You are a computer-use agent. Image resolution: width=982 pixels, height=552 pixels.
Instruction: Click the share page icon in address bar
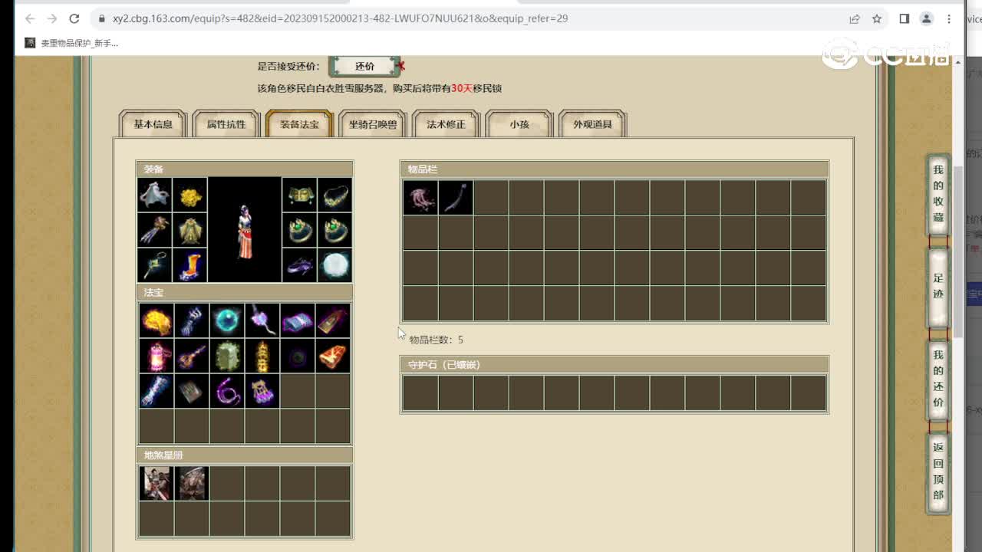[x=855, y=18]
